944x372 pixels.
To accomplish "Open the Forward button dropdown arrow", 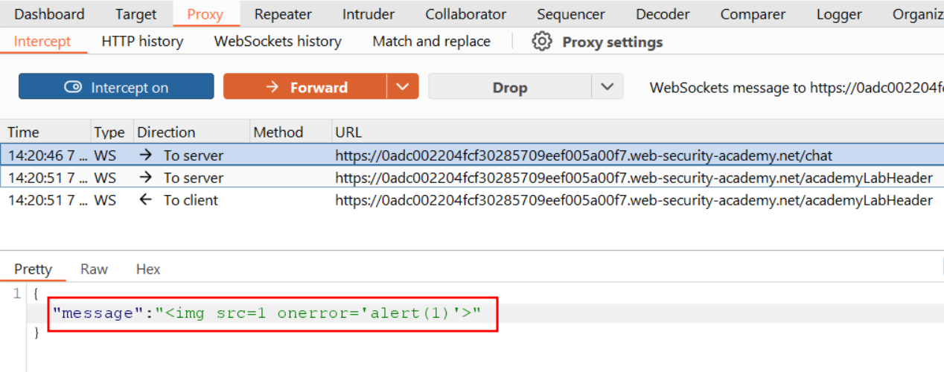I will click(x=403, y=87).
